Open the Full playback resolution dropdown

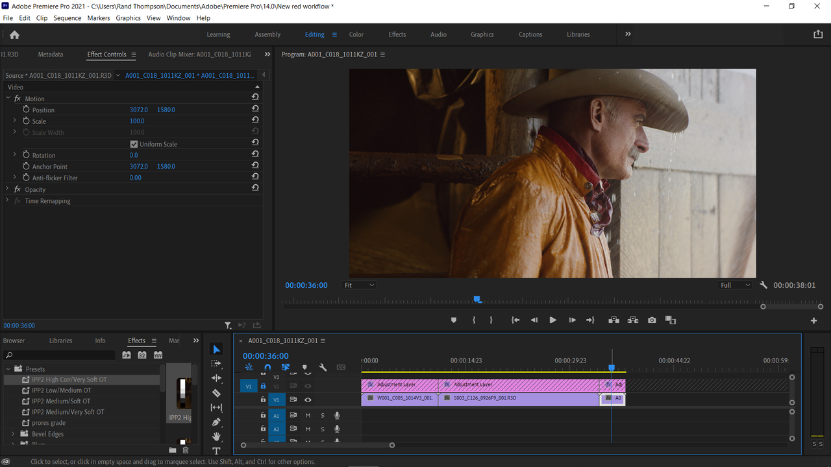point(735,285)
